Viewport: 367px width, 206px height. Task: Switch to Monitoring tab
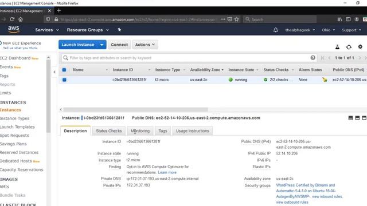(x=140, y=131)
